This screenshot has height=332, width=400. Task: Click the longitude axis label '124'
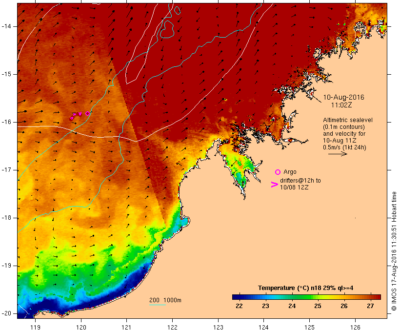(263, 327)
